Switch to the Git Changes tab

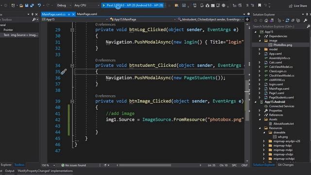(x=285, y=165)
